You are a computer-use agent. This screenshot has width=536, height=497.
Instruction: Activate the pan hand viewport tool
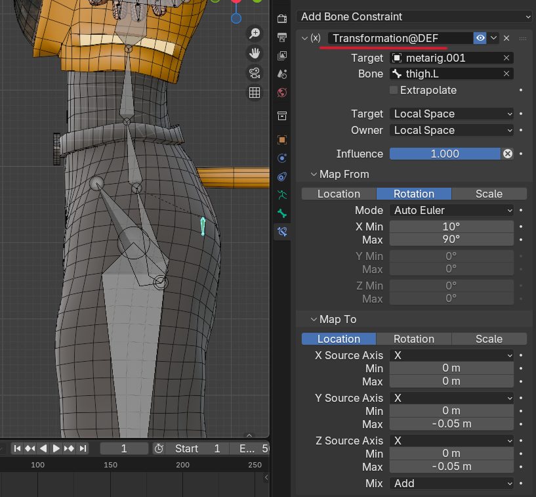[x=254, y=53]
